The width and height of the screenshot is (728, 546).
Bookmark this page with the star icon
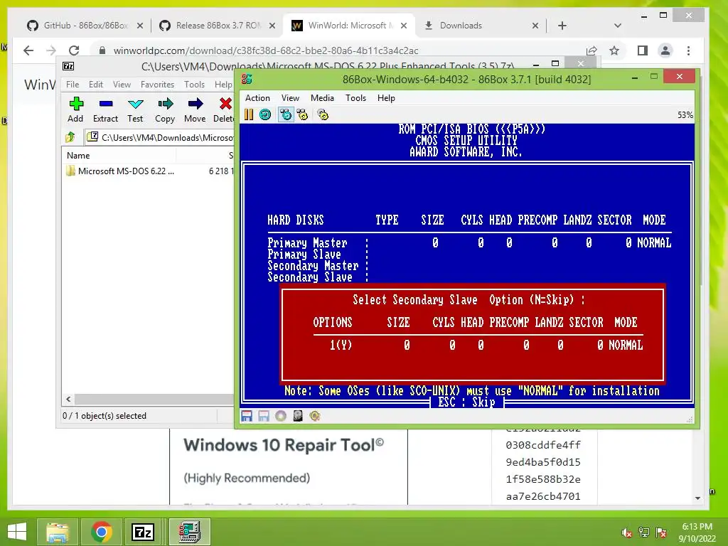(614, 50)
